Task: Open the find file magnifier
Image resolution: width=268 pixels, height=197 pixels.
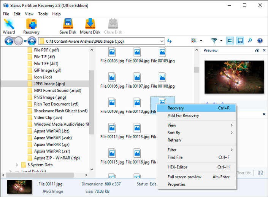Action: pos(250,41)
